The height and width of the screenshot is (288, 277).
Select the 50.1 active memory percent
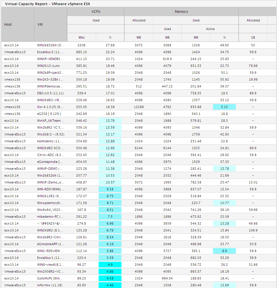coord(224,73)
